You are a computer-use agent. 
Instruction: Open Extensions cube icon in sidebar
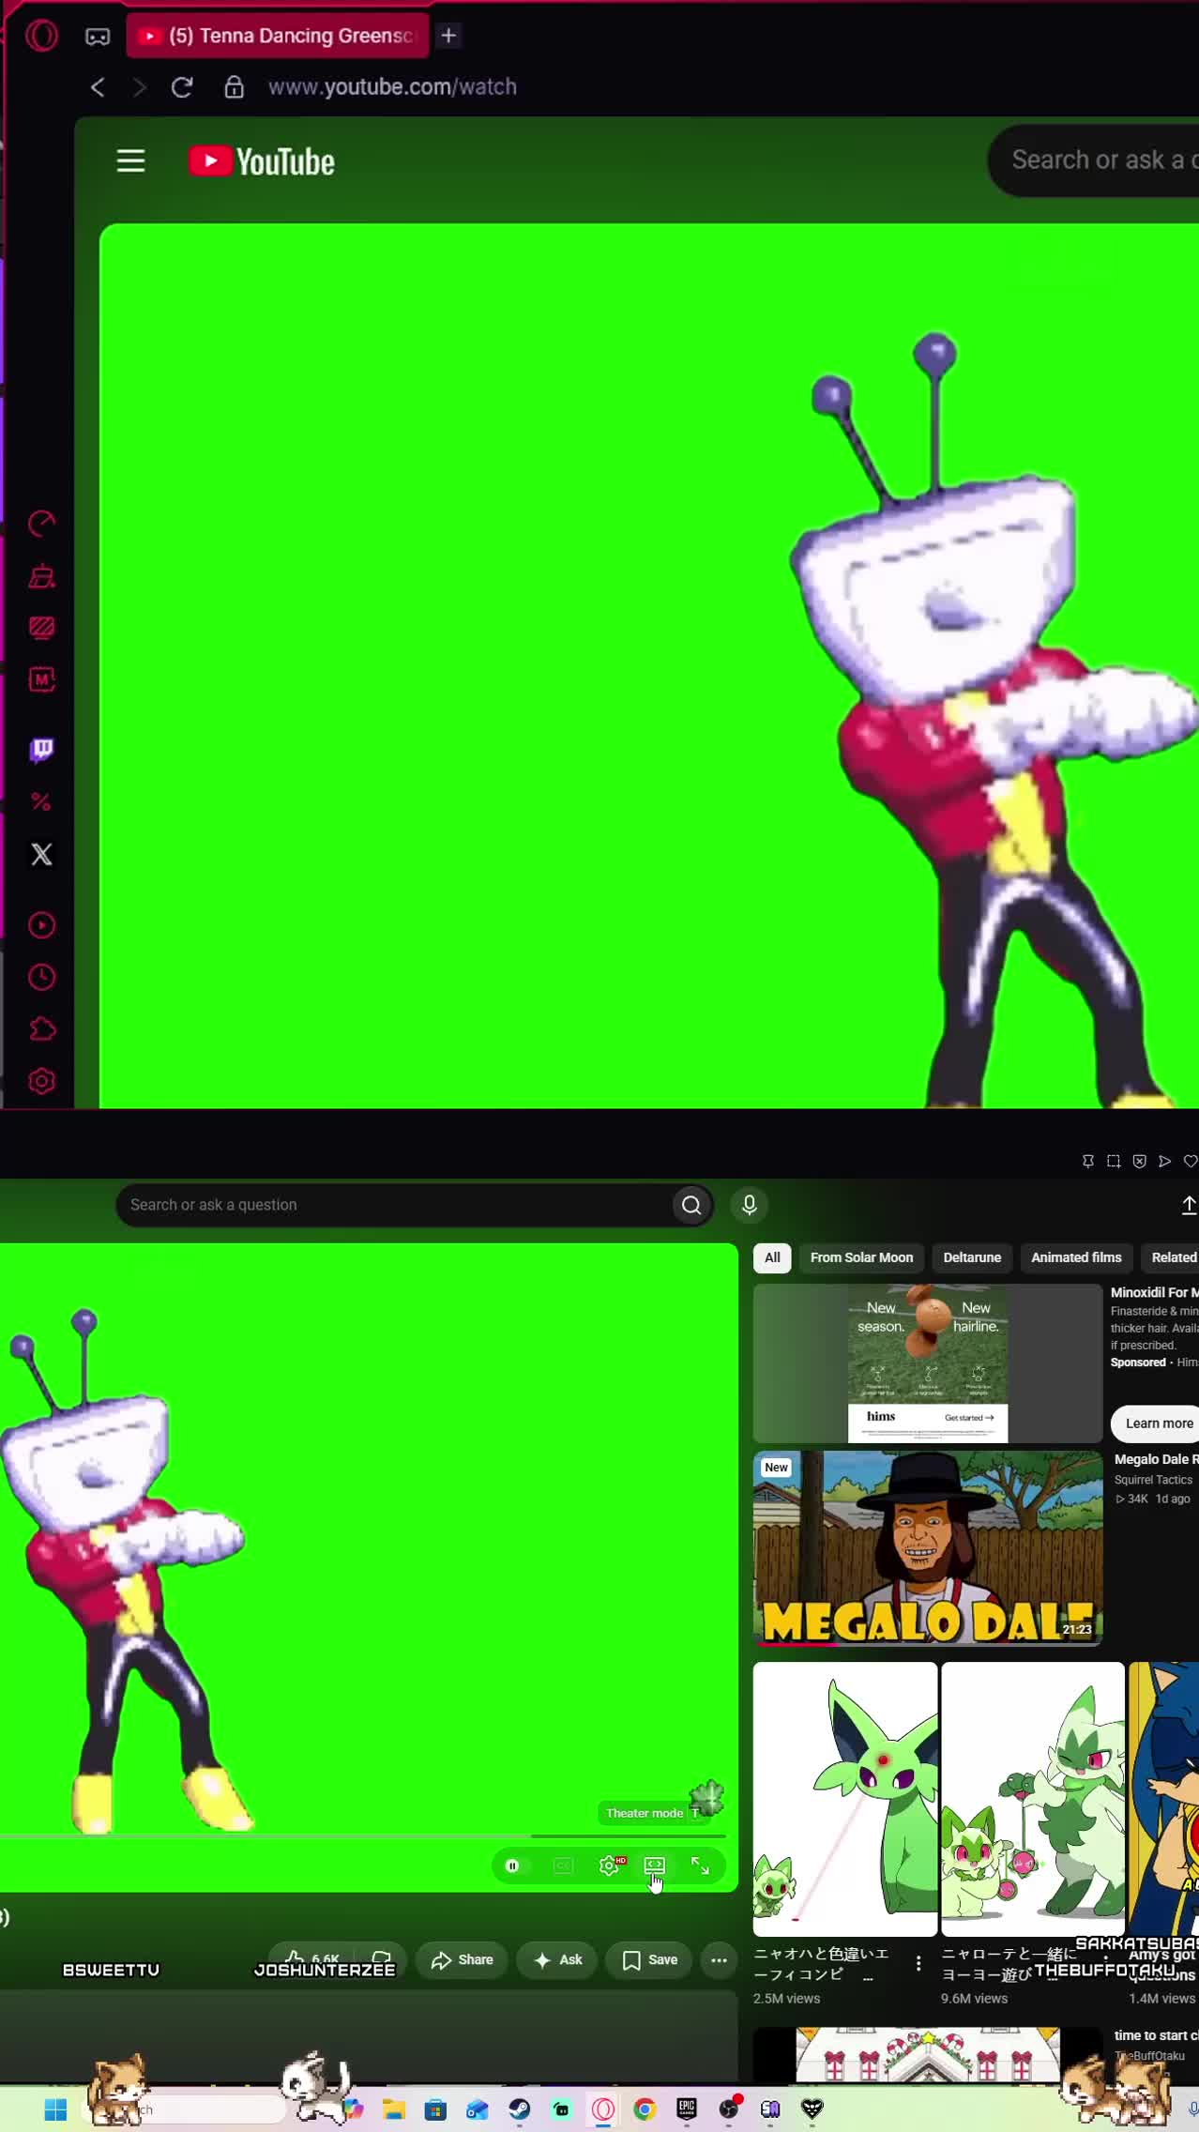pos(41,1029)
